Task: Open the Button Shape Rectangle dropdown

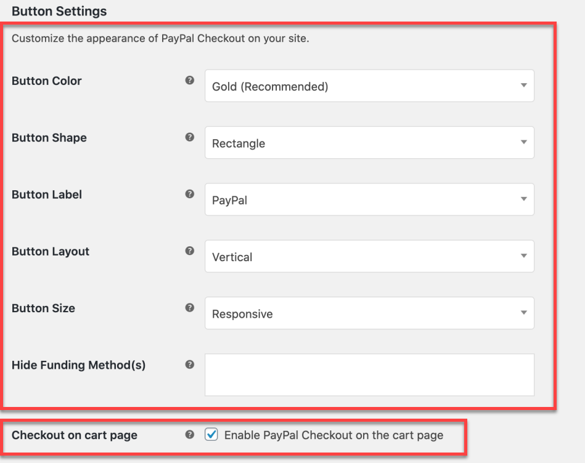Action: [x=369, y=143]
